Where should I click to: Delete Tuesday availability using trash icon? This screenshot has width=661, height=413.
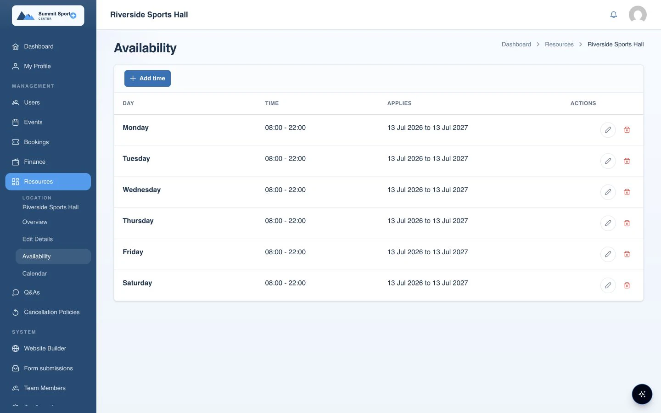(x=627, y=161)
